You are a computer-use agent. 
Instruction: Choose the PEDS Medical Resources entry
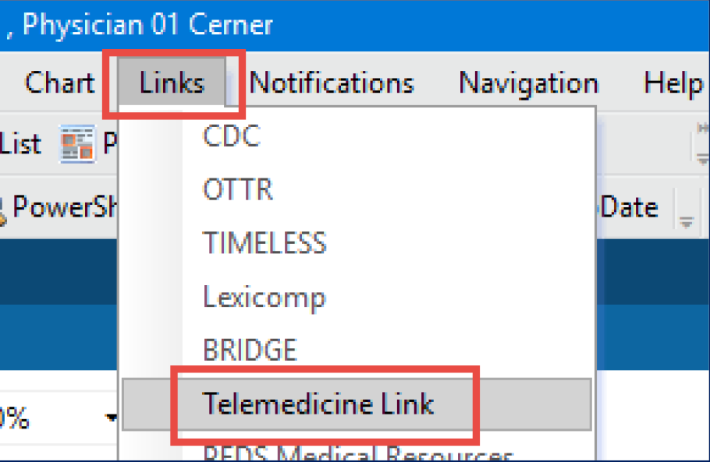357,453
